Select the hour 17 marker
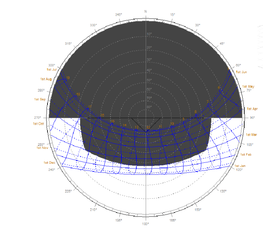The image size is (263, 230). (90, 107)
